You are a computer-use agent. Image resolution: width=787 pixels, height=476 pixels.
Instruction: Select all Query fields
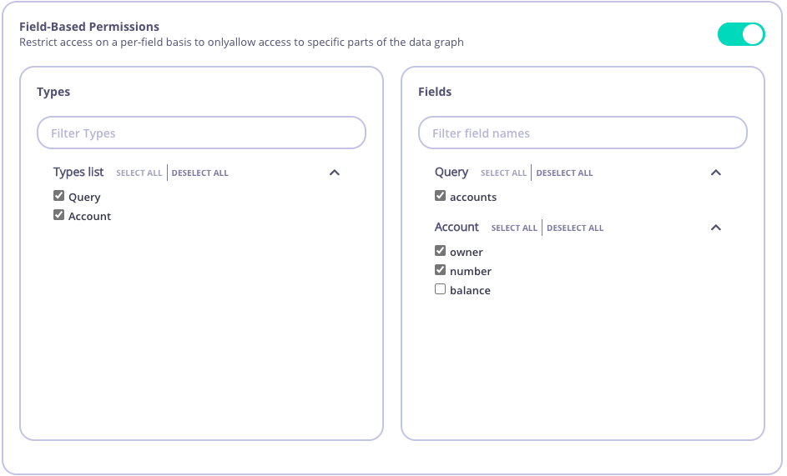[x=503, y=173]
